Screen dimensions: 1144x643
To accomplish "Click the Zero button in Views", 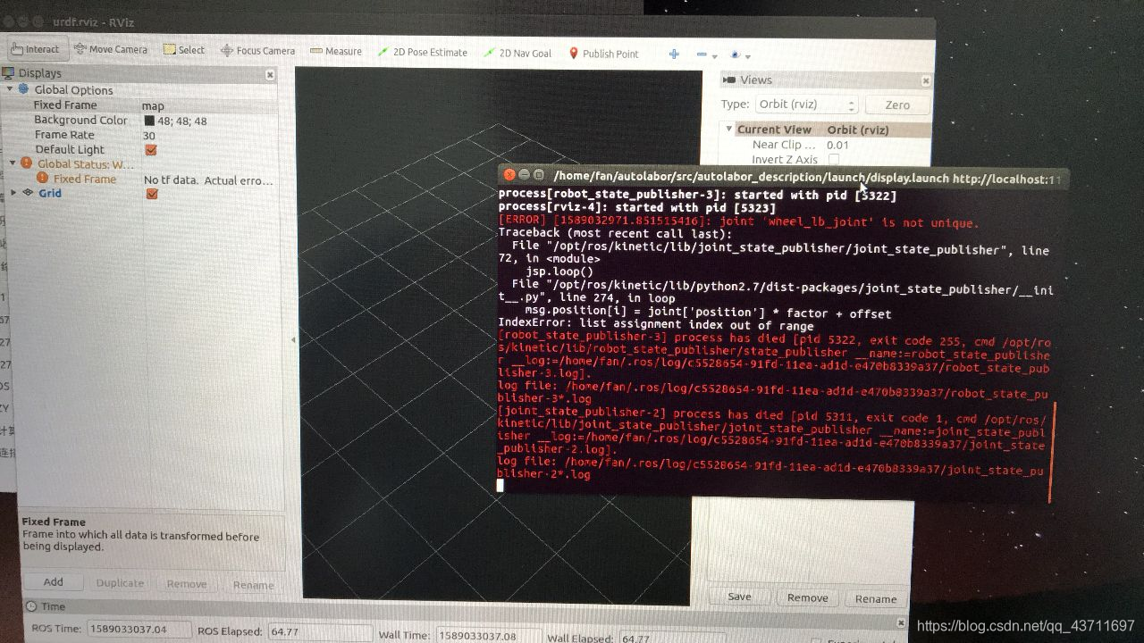I will (897, 105).
